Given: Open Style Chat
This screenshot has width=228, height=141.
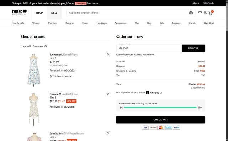Looking at the screenshot, I should pyautogui.click(x=209, y=23).
